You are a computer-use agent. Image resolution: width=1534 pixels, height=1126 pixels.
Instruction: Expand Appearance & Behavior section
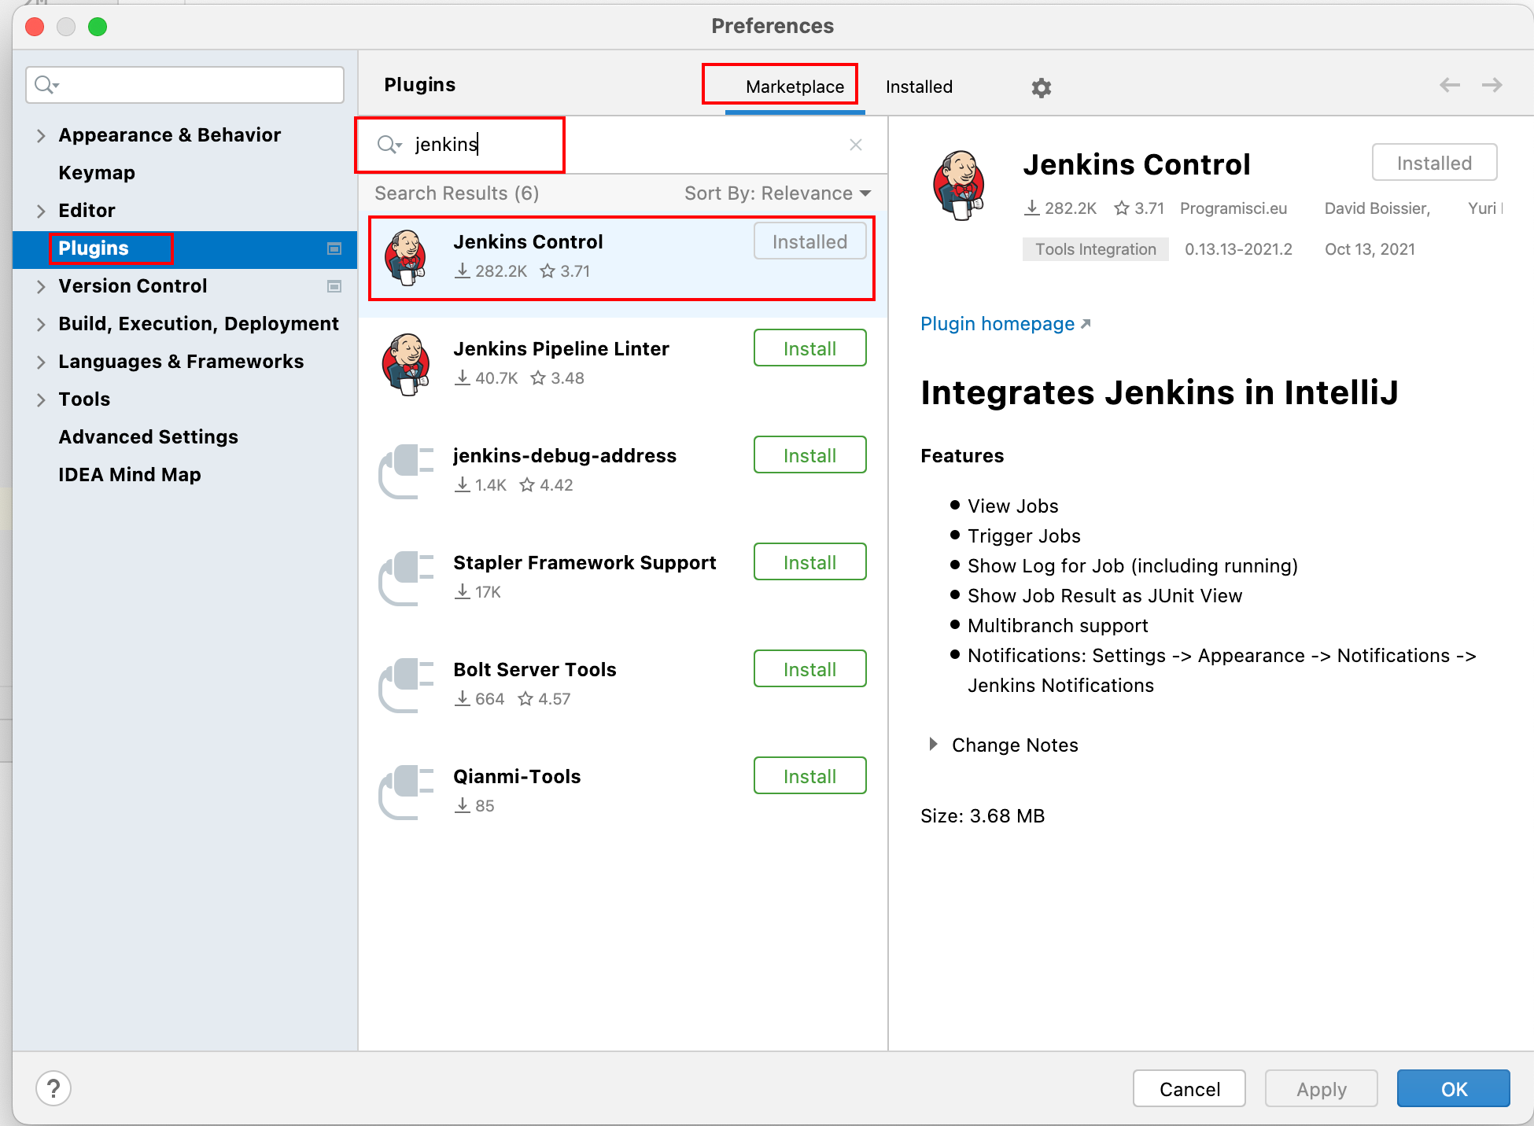coord(41,135)
